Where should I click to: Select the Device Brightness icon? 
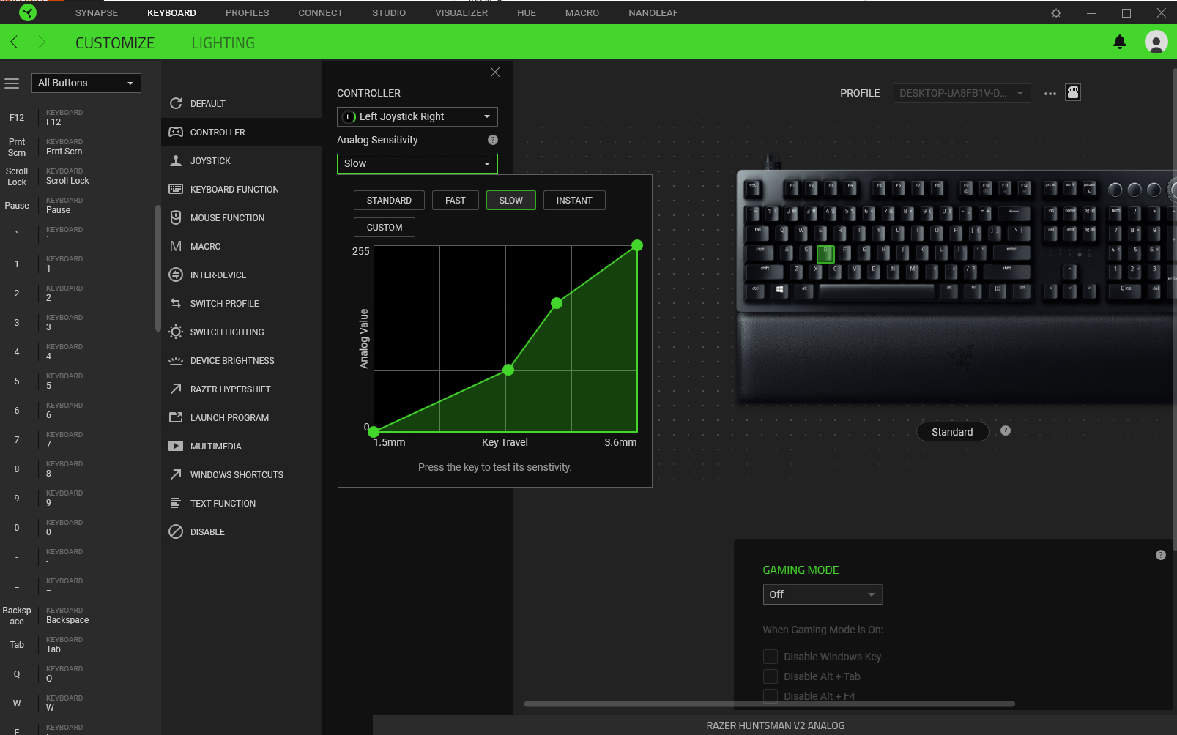176,360
